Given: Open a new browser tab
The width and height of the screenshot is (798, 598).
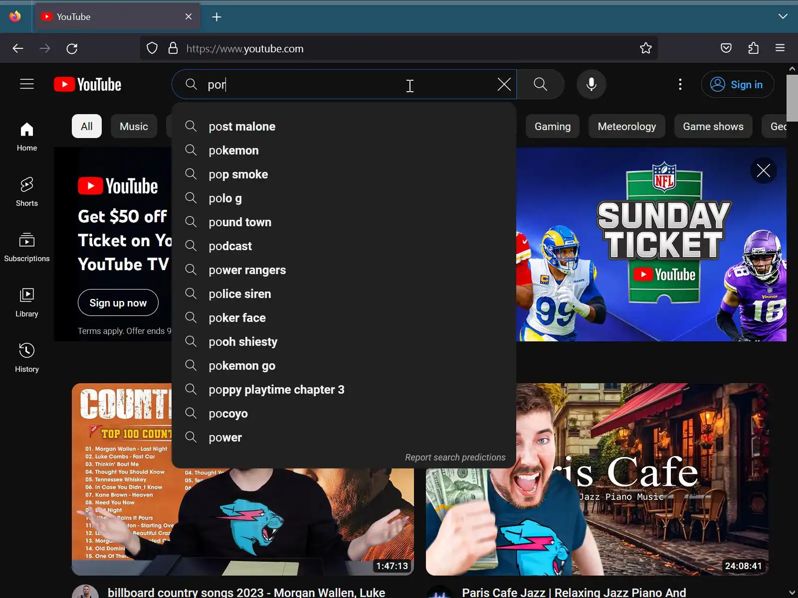Looking at the screenshot, I should pyautogui.click(x=216, y=17).
